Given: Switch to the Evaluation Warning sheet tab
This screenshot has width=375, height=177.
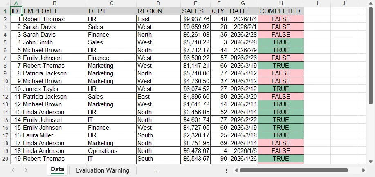Looking at the screenshot, I should click(102, 170).
